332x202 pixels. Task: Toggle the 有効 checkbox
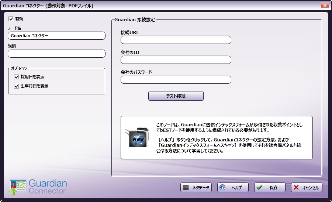coord(11,19)
